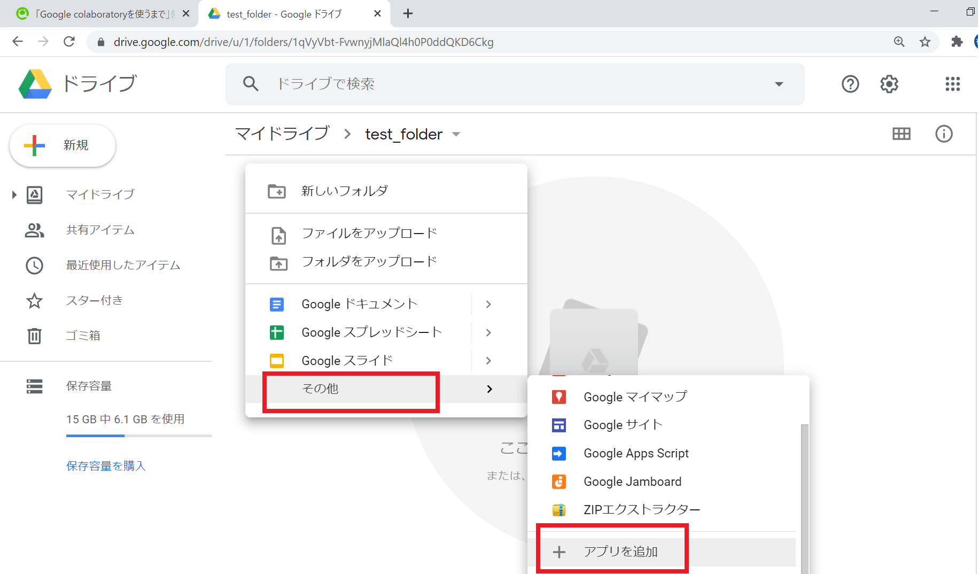This screenshot has height=574, width=979.
Task: Click 保存容量を購入 link
Action: point(106,466)
